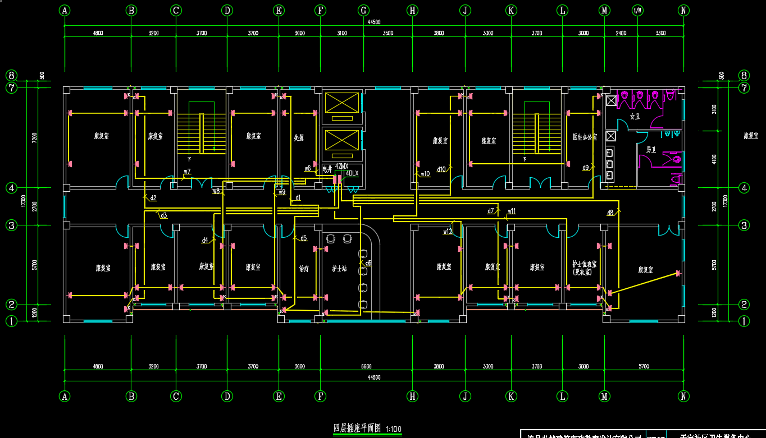Click circuit label d4
This screenshot has width=766, height=438.
point(205,240)
